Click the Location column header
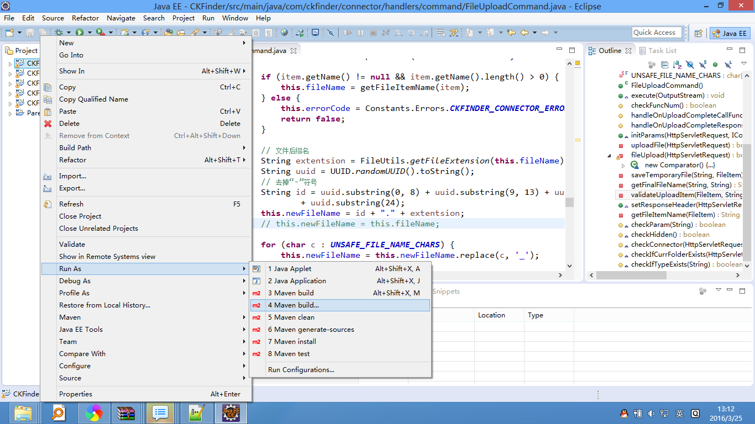Screen dimensions: 755x424 click(x=499, y=315)
